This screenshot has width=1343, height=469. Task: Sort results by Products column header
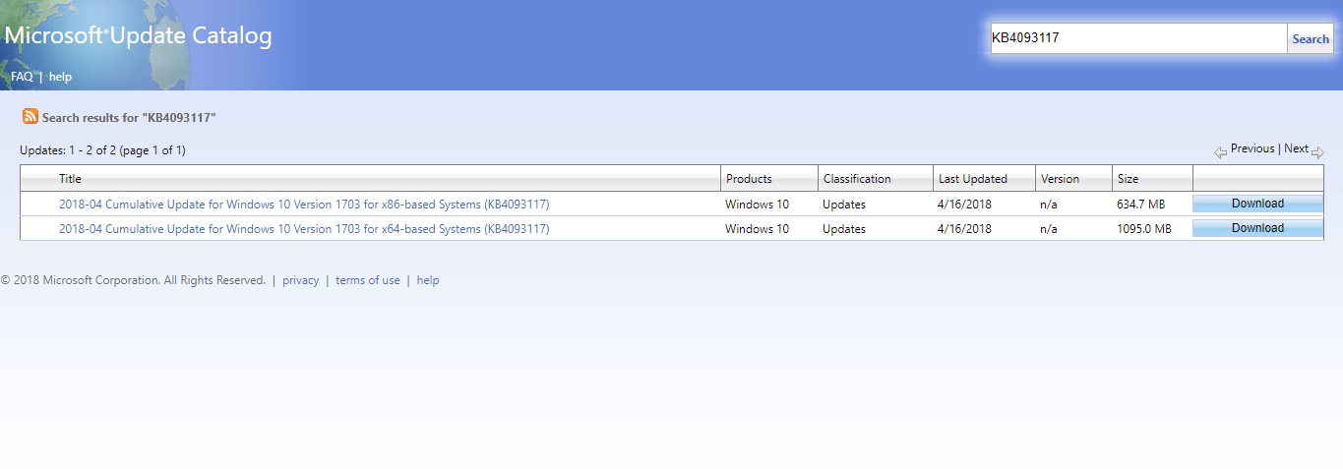click(749, 179)
